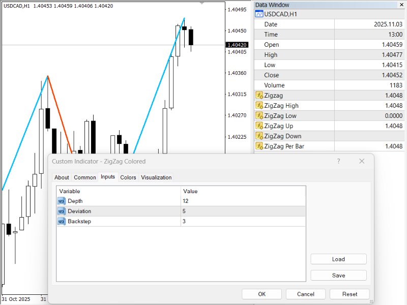Click the ZigZag Up function icon
This screenshot has height=305, width=407.
(x=260, y=126)
